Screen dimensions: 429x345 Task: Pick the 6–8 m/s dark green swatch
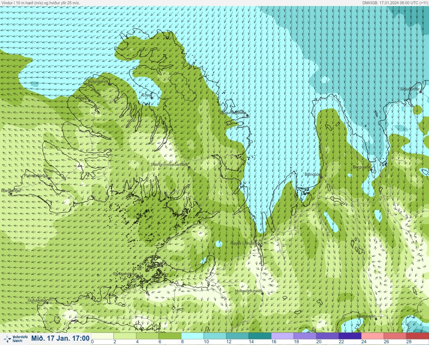tap(170, 336)
